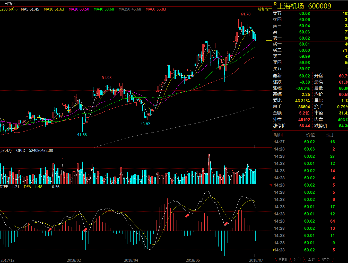Select the 14:27 tick trade row

(x=310, y=142)
